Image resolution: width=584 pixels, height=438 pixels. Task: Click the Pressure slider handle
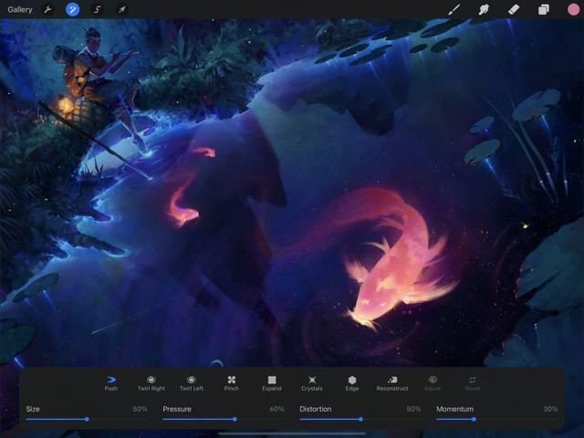(x=235, y=419)
